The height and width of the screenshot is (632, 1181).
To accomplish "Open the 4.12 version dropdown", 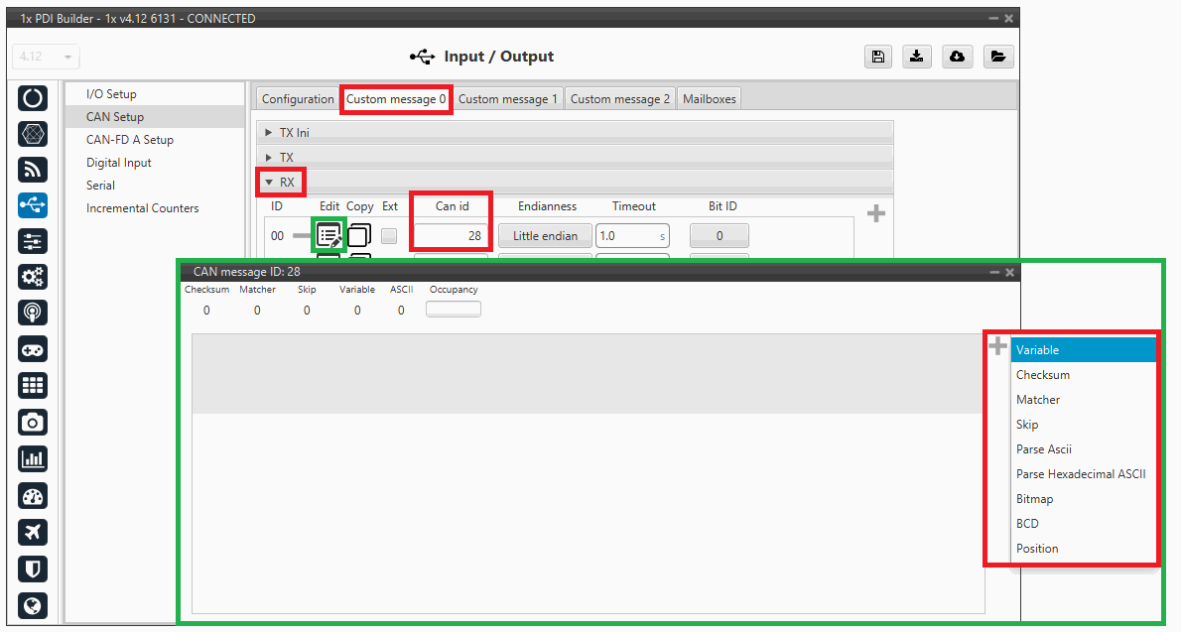I will click(x=46, y=57).
